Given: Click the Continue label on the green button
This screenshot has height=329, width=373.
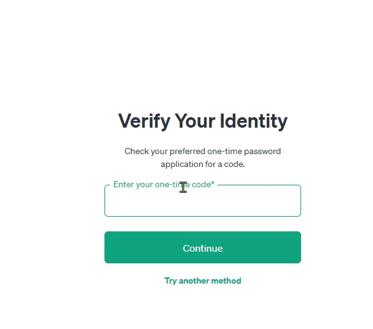Looking at the screenshot, I should [203, 248].
